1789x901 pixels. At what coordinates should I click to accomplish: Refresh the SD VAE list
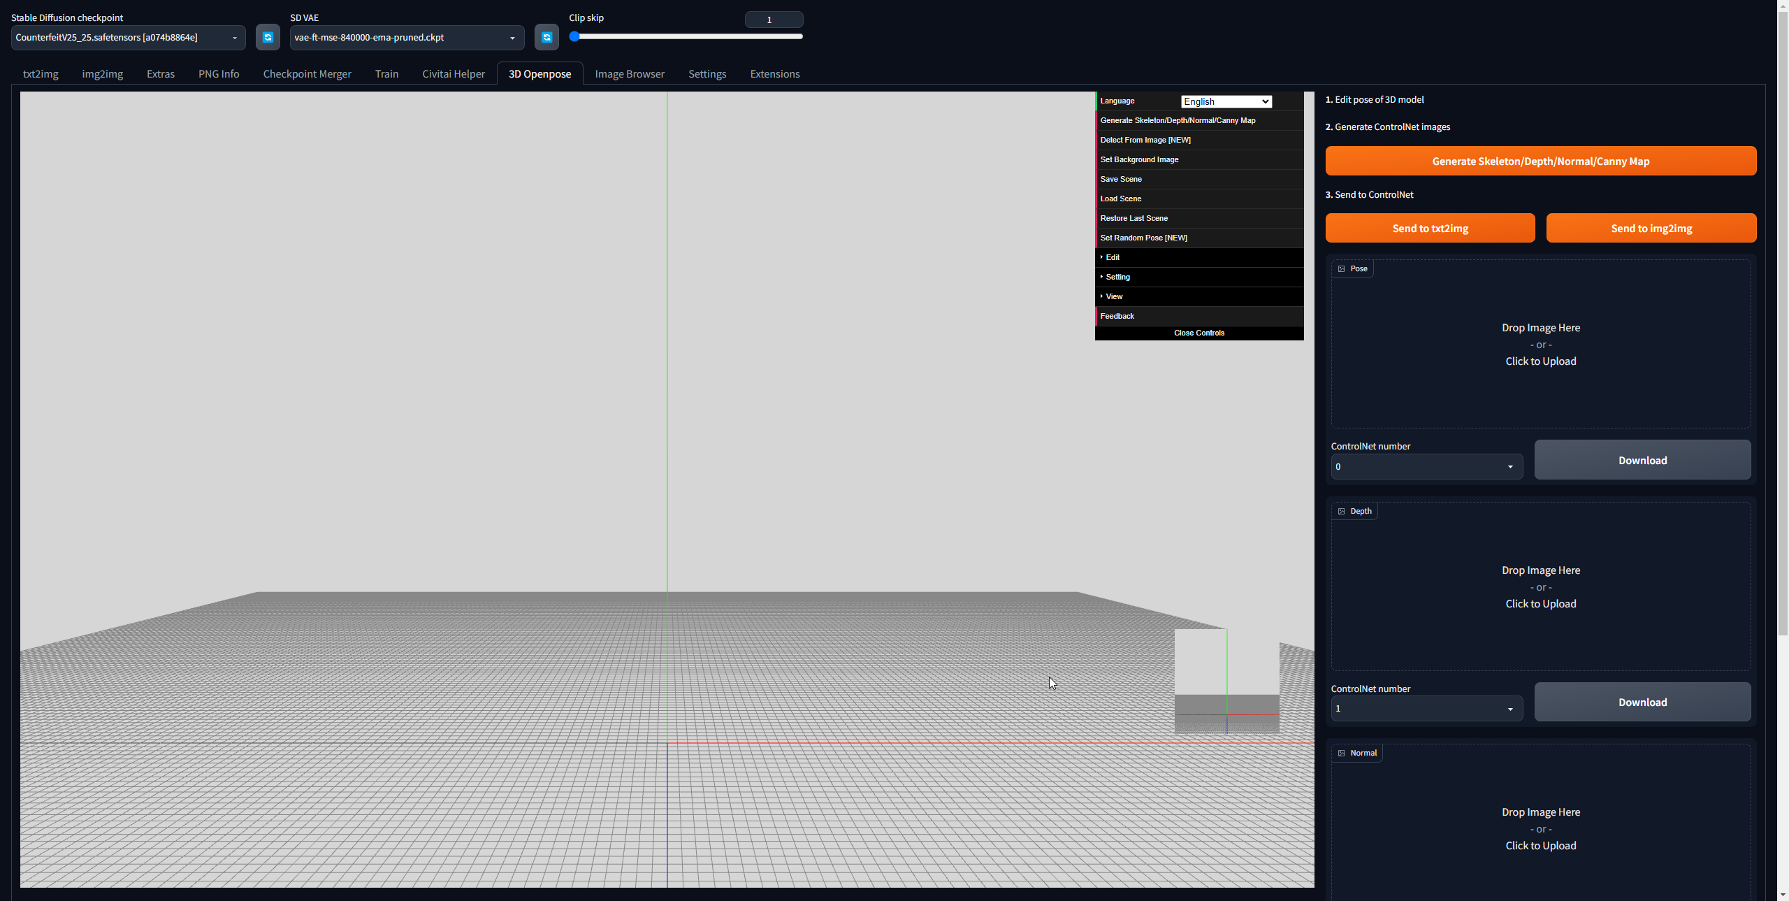coord(546,37)
